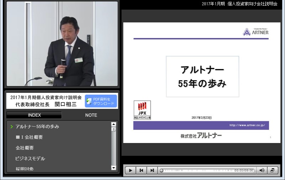Click the index list scroll down arrow
285x180 pixels.
[x=114, y=168]
